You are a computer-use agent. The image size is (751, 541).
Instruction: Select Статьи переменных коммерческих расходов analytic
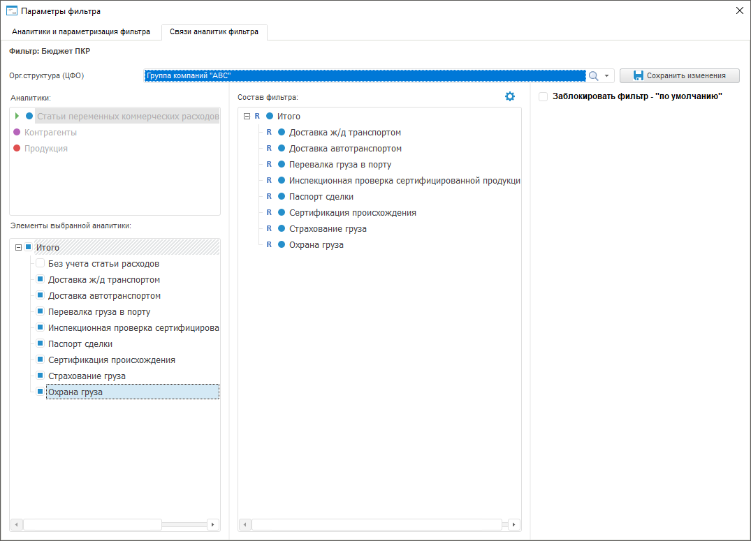click(x=128, y=117)
